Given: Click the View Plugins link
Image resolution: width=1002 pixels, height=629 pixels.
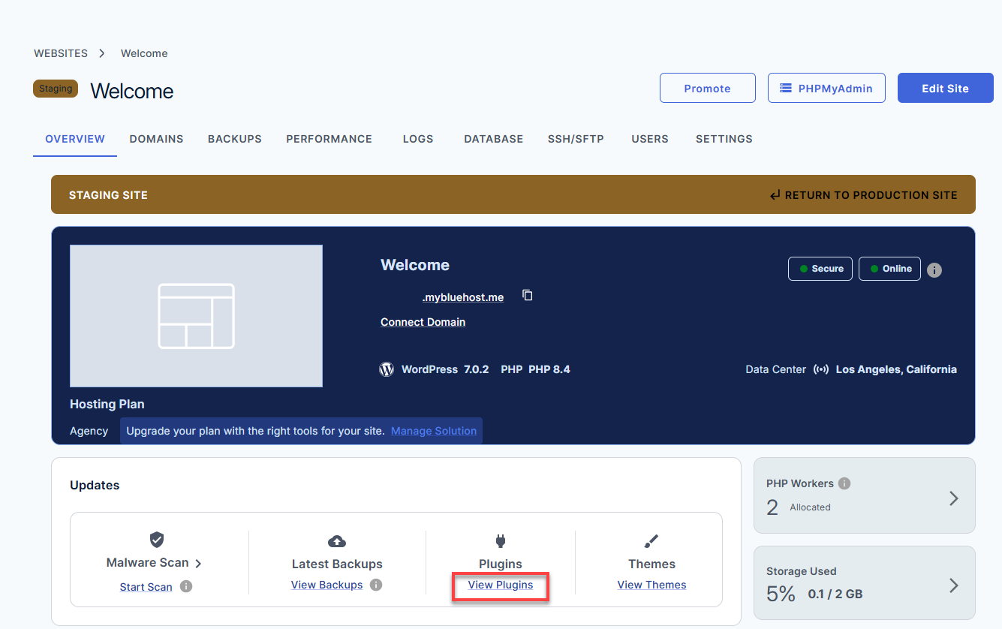Looking at the screenshot, I should [501, 585].
